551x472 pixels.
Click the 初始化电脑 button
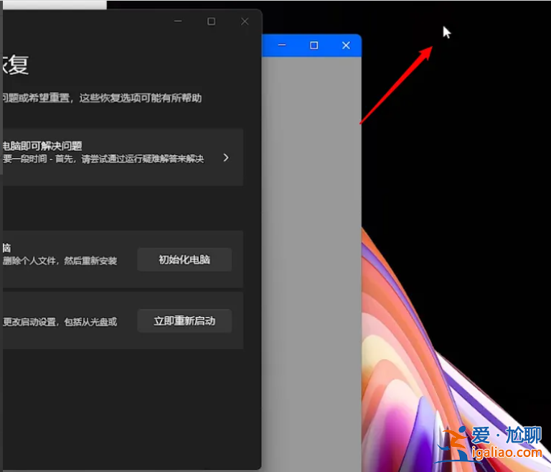184,259
